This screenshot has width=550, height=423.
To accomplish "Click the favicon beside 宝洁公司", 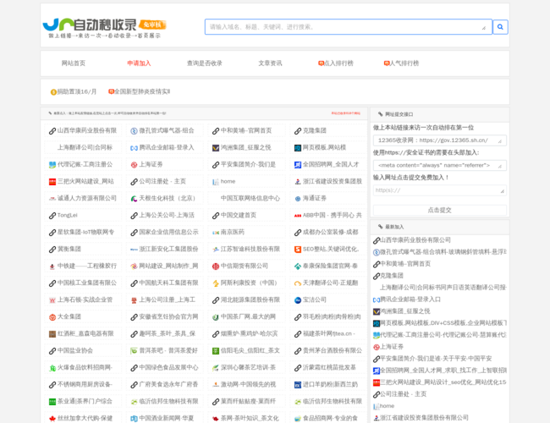I will tap(298, 300).
